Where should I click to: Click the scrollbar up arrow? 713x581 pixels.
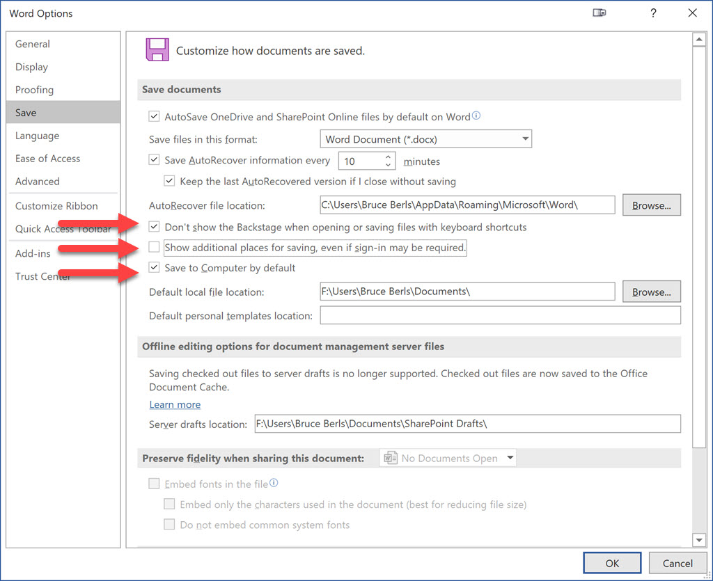click(x=699, y=40)
